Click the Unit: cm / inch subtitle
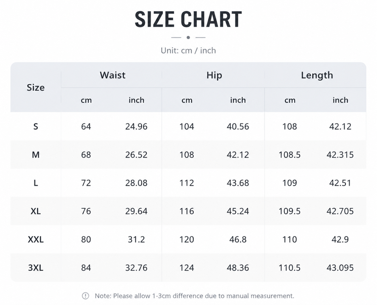The height and width of the screenshot is (305, 377). [188, 51]
